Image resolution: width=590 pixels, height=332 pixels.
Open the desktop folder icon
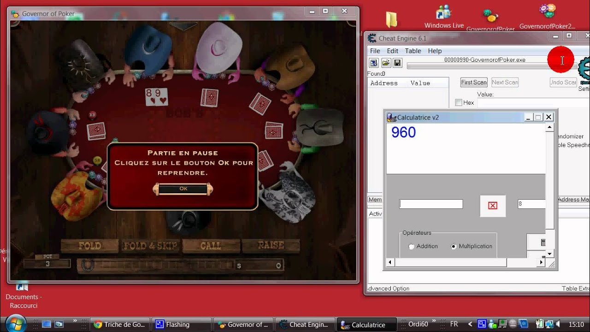point(391,19)
